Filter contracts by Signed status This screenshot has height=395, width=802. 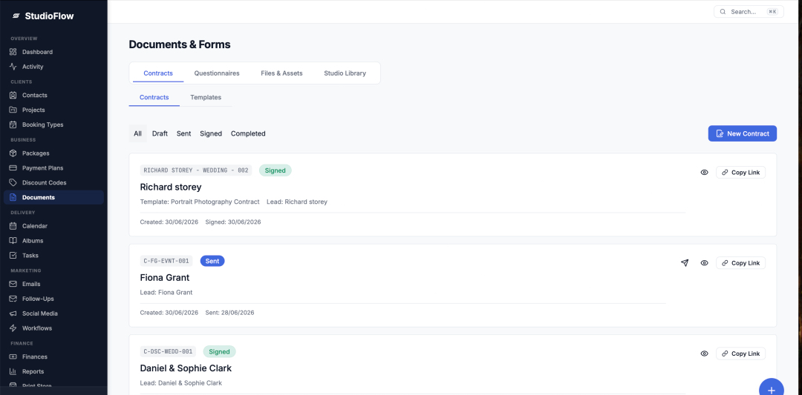[x=211, y=133]
